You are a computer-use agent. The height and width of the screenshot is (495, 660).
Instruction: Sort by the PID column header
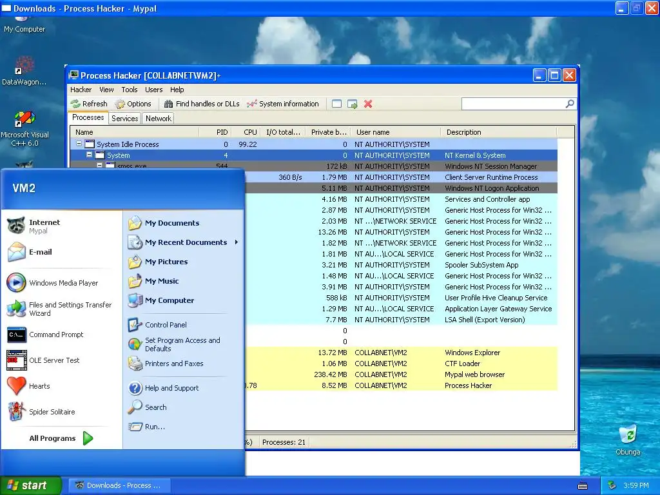click(x=215, y=132)
